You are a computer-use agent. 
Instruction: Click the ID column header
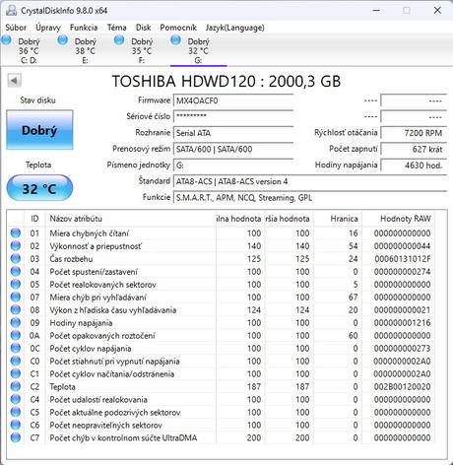click(x=34, y=219)
